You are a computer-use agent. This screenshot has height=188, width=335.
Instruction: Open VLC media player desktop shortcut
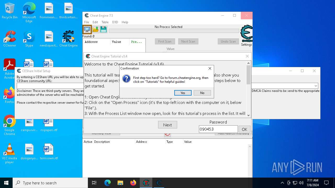point(10,154)
